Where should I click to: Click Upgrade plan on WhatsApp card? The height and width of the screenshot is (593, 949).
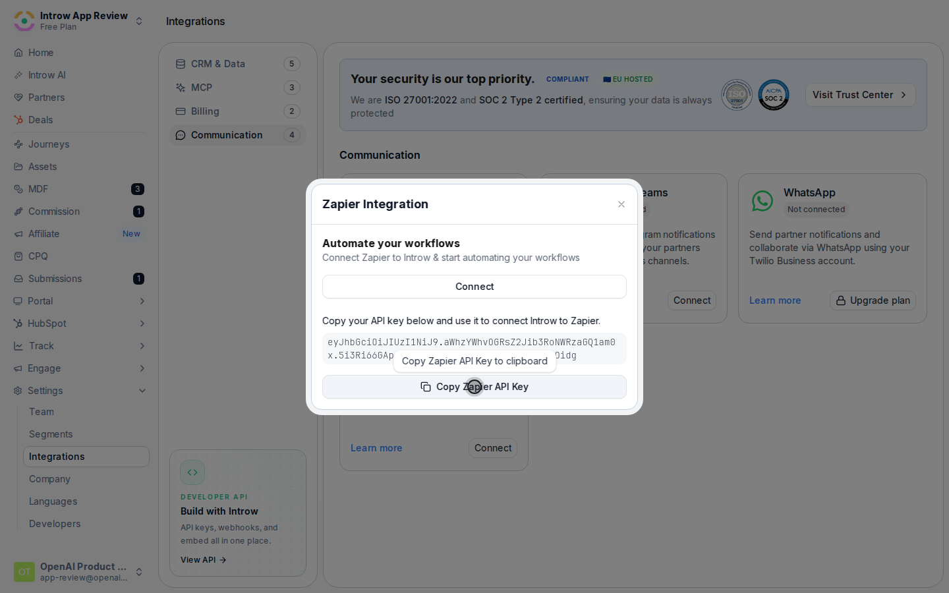pos(873,300)
